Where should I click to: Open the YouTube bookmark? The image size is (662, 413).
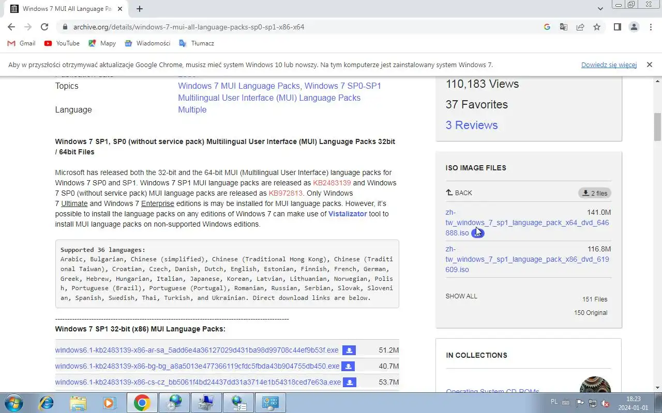(x=62, y=43)
